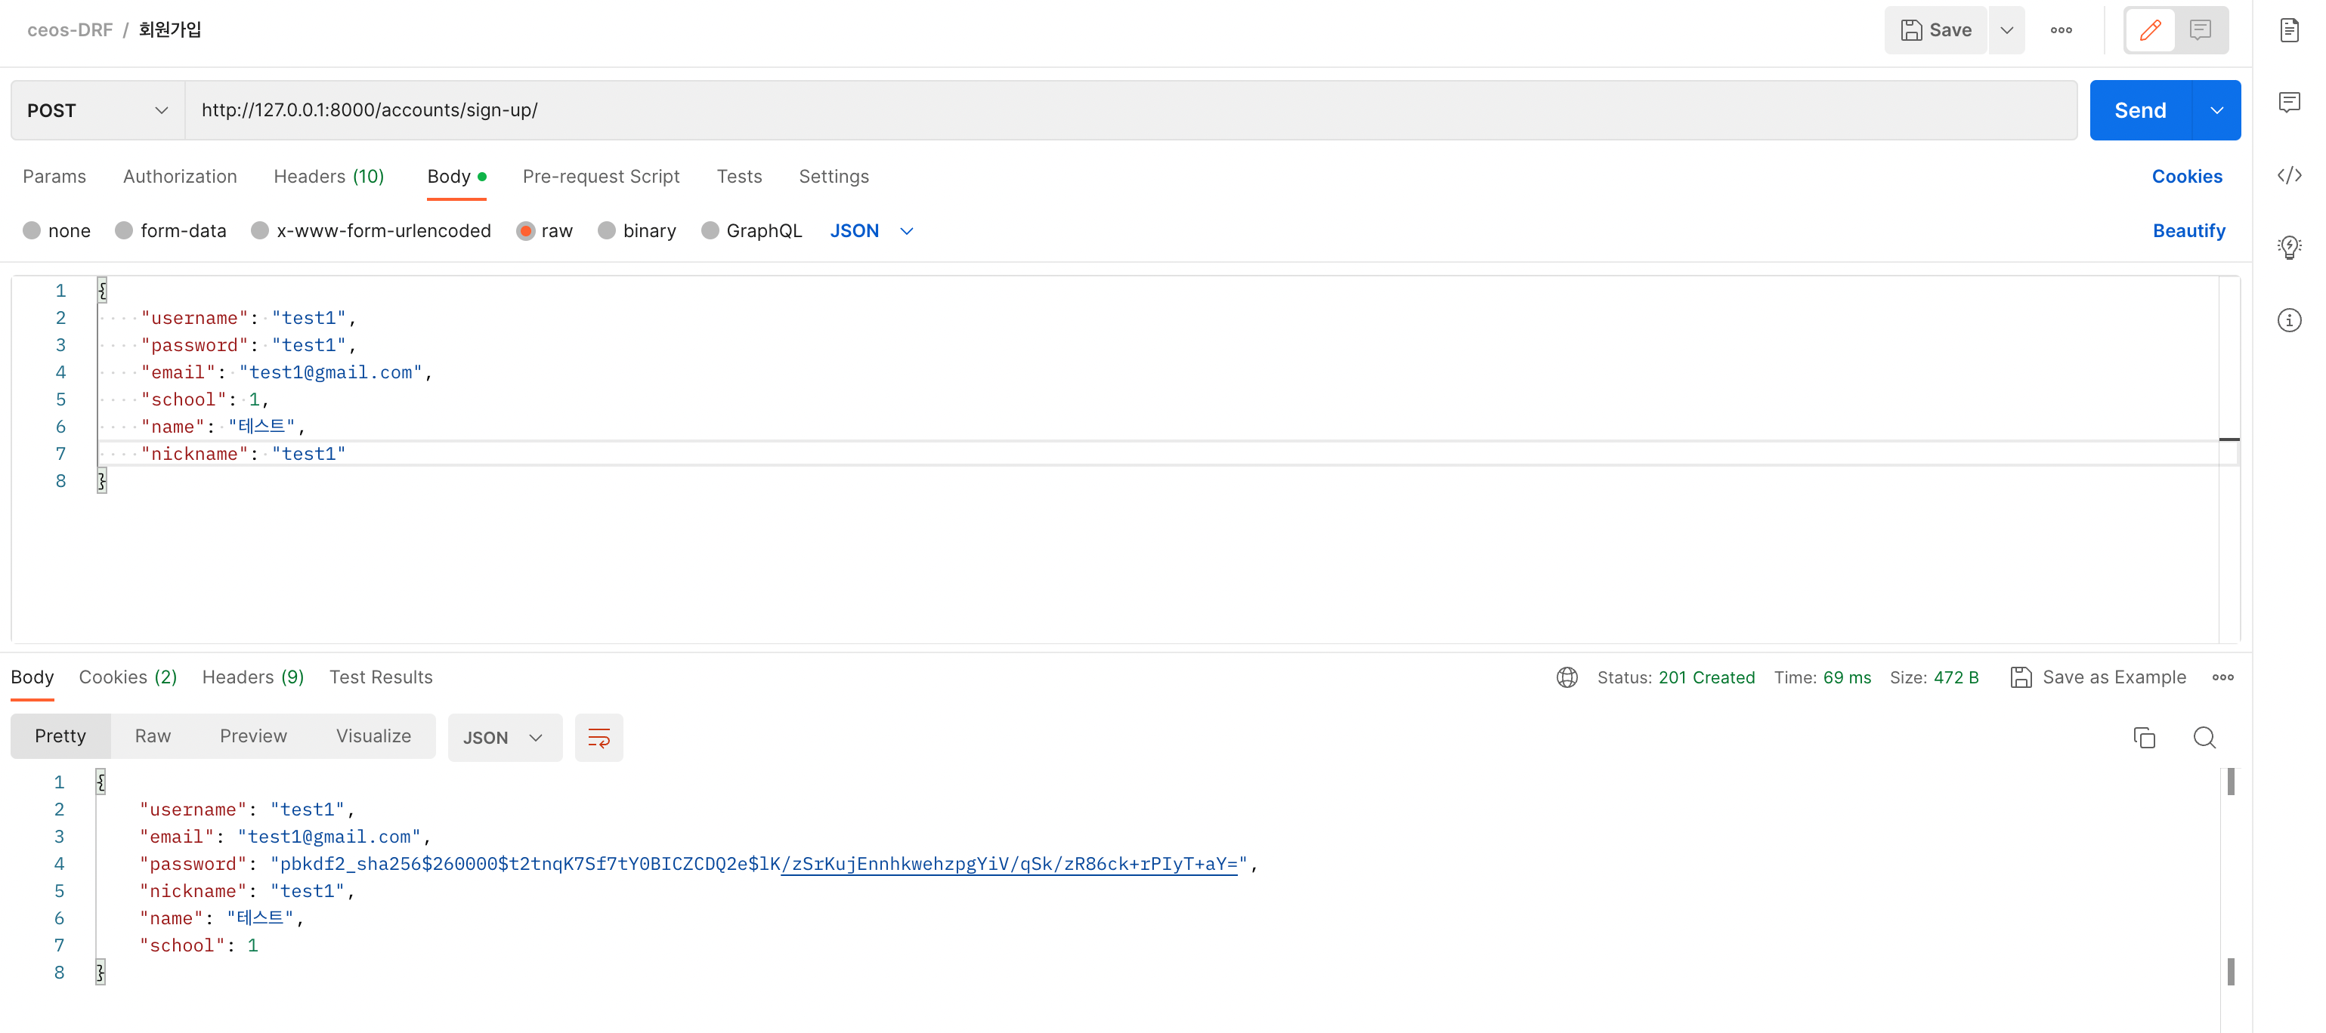
Task: Click the request URL input field
Action: click(x=1131, y=110)
